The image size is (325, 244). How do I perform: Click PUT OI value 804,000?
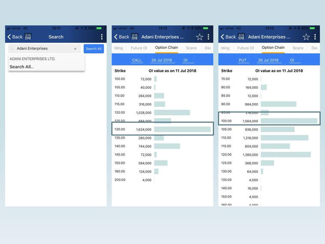click(251, 146)
